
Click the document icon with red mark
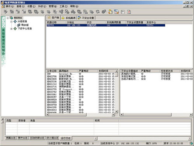point(129,12)
